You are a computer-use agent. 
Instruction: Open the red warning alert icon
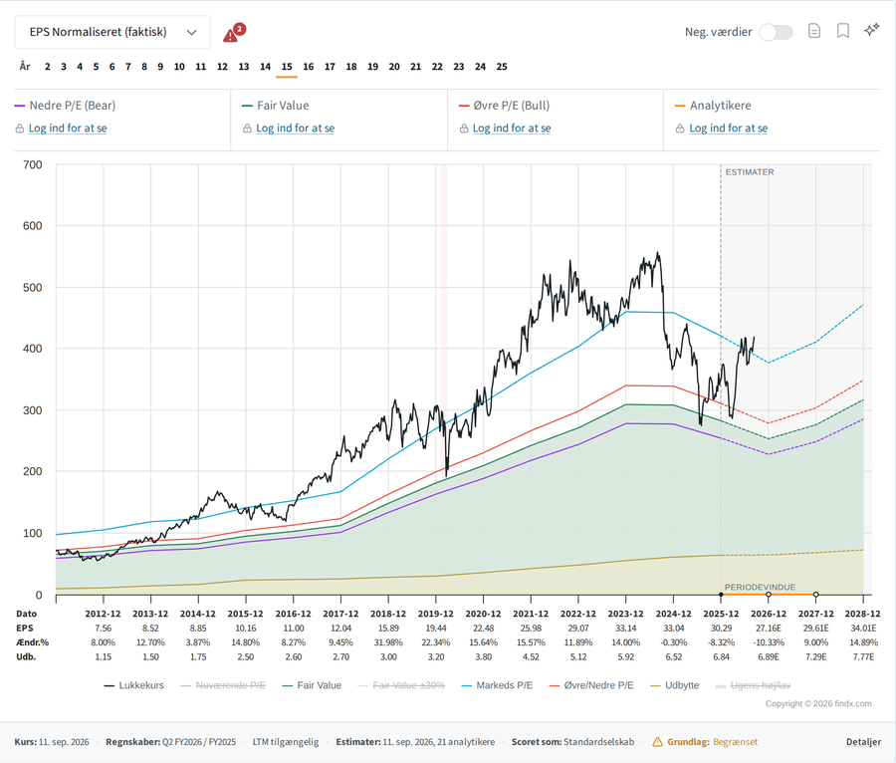coord(233,33)
